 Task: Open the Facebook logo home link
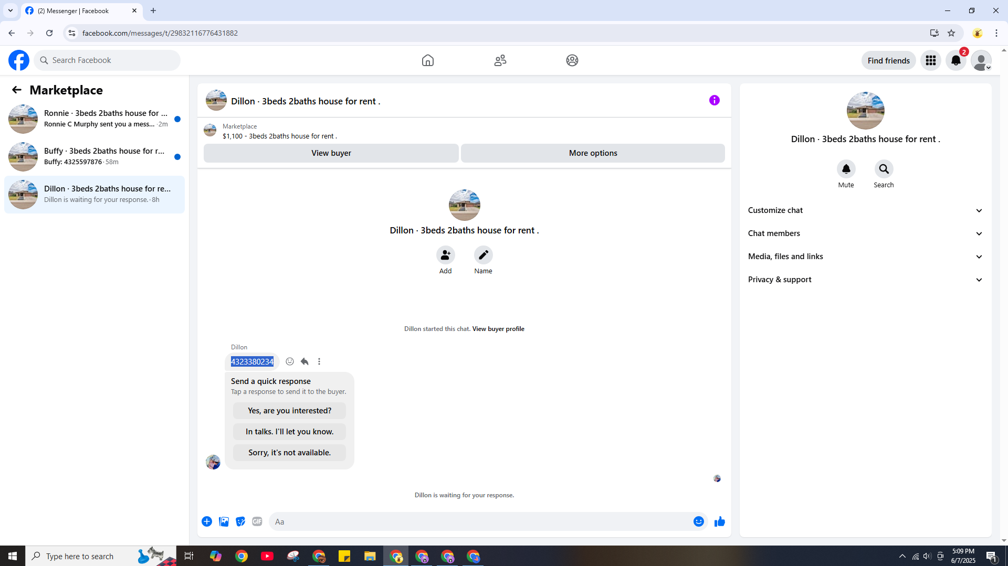click(19, 60)
